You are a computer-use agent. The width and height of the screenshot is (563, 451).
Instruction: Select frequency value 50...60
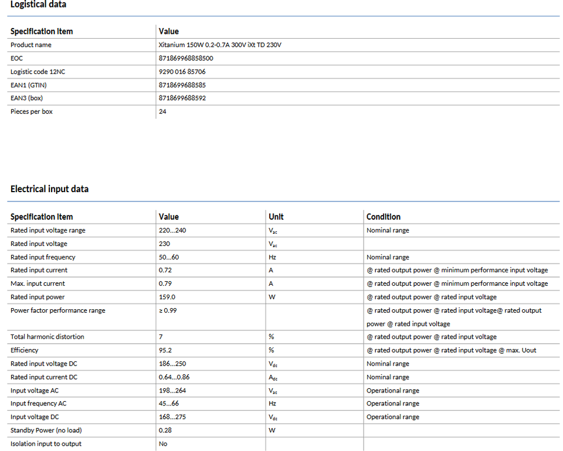point(169,257)
